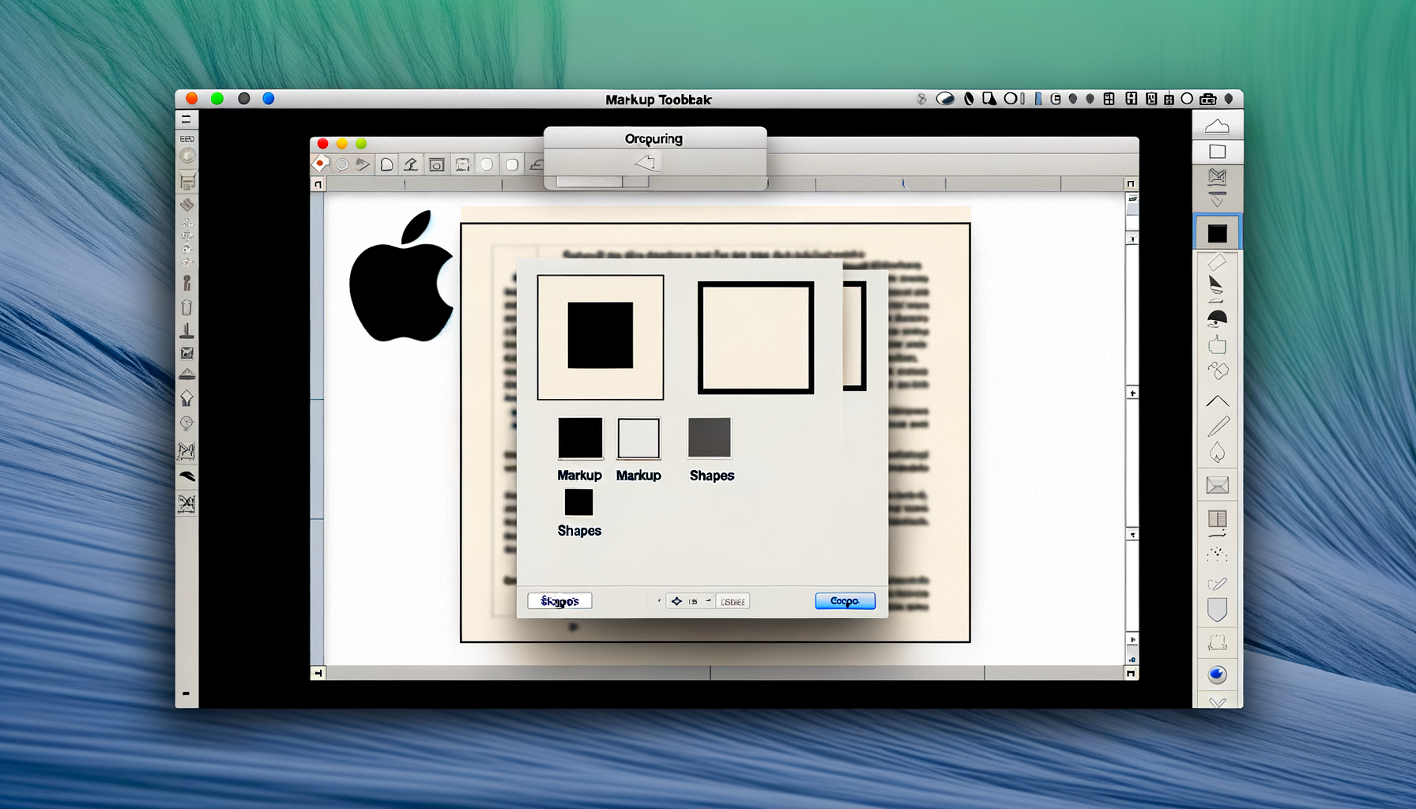Screen dimensions: 1416x809
Task: Select the rectangle shape tool in right toolbar
Action: (x=1217, y=150)
